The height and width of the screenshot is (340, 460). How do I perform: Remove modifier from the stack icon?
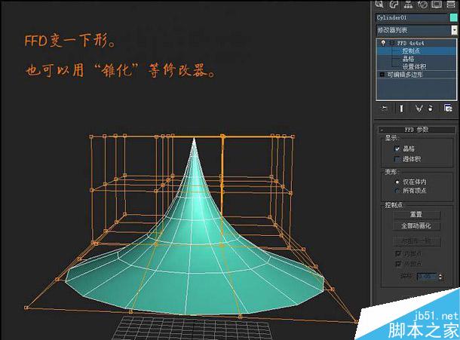431,109
